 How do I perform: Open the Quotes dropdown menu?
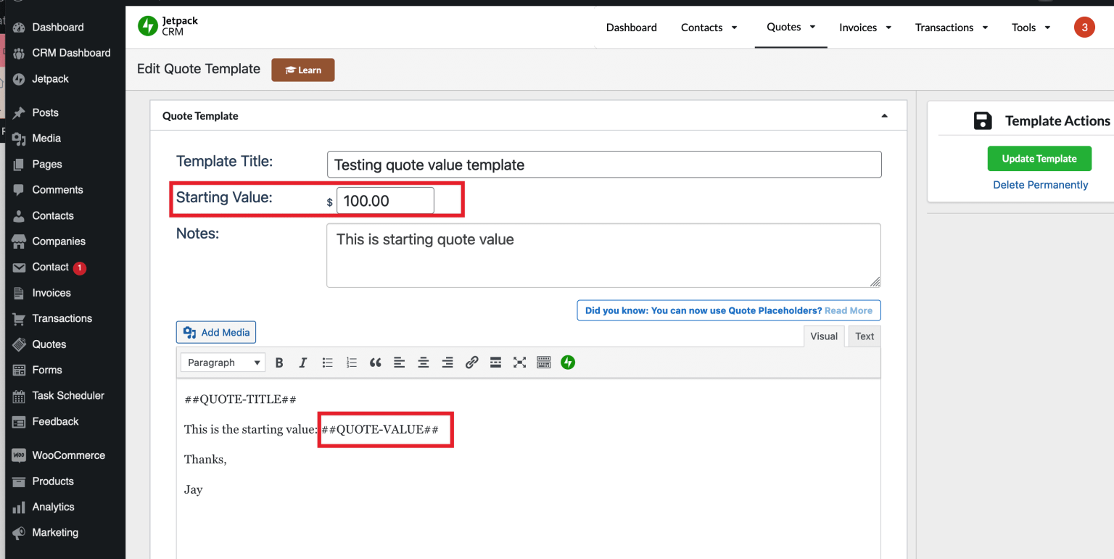tap(791, 27)
